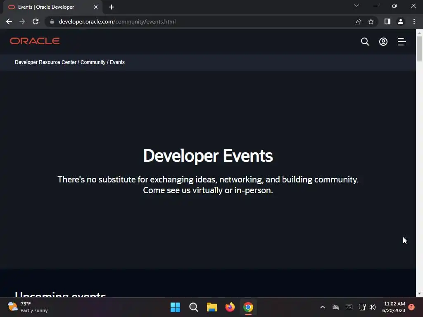Open the Chrome three-dot menu
This screenshot has height=317, width=423.
pos(414,21)
